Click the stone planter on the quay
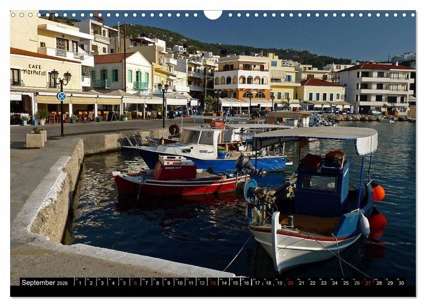This screenshot has width=426, height=307. click(x=36, y=139)
